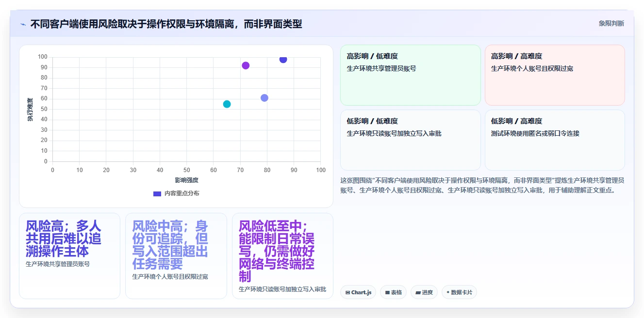Click the 风险中高 card headline
Viewport: 644px width, 318px height.
point(170,245)
